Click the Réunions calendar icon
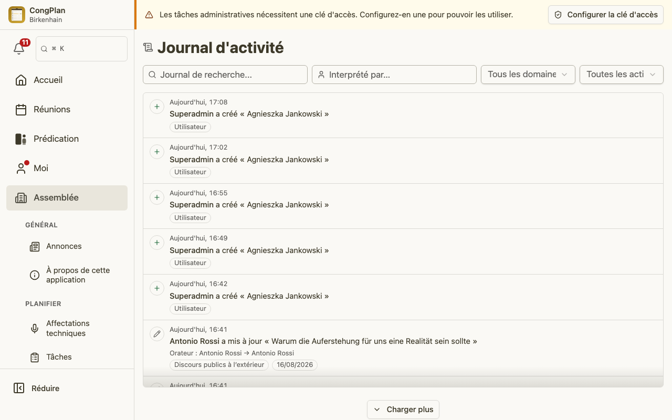 click(21, 109)
